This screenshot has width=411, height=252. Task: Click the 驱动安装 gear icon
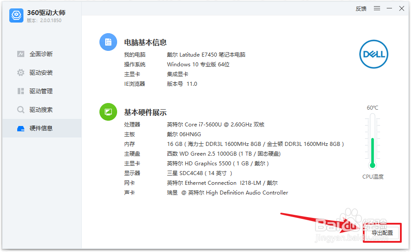21,73
